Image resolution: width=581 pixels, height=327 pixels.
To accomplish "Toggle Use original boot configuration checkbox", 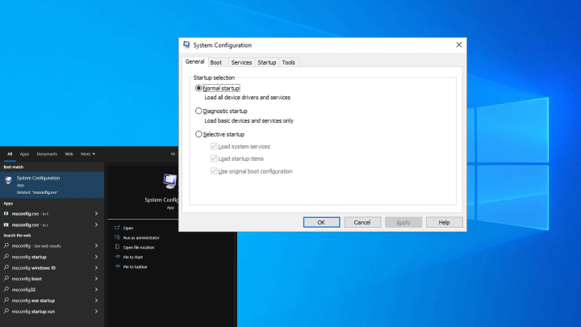I will (214, 171).
